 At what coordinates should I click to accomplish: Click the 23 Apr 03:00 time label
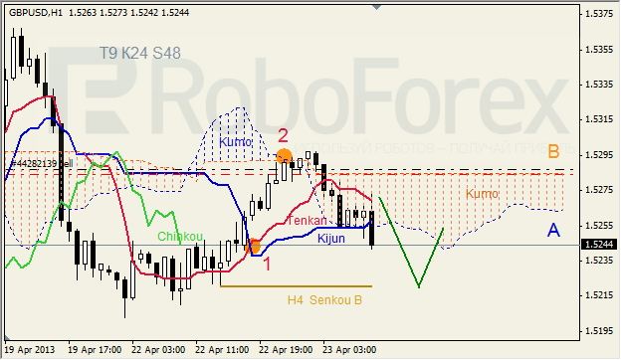[x=349, y=350]
